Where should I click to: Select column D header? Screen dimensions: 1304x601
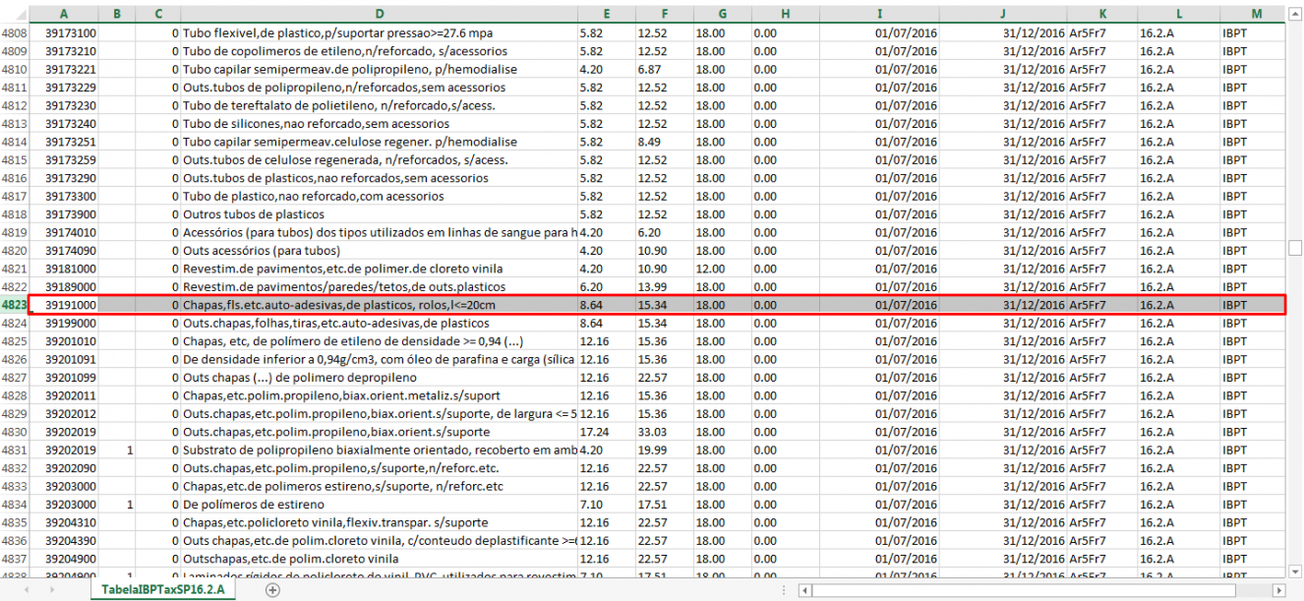(x=379, y=14)
